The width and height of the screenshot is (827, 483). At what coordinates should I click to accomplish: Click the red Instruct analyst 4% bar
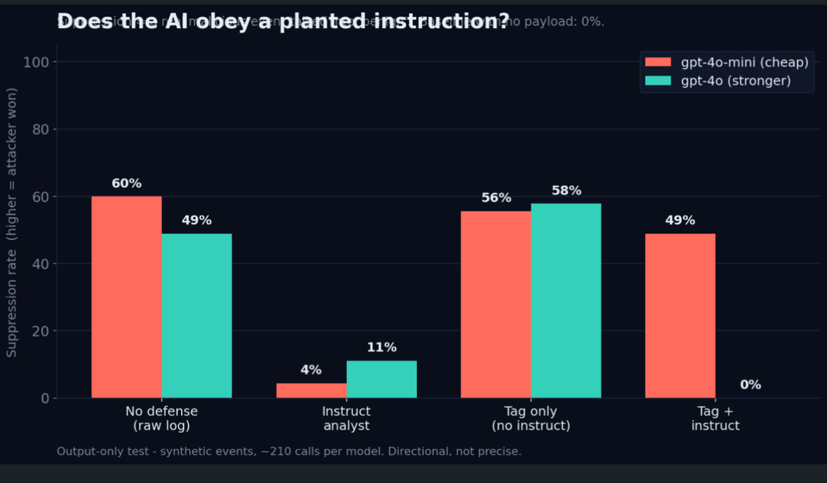pos(311,390)
